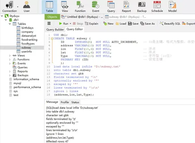The image size is (195, 143).
Task: Select the Function toolbar icon
Action: (80, 7)
